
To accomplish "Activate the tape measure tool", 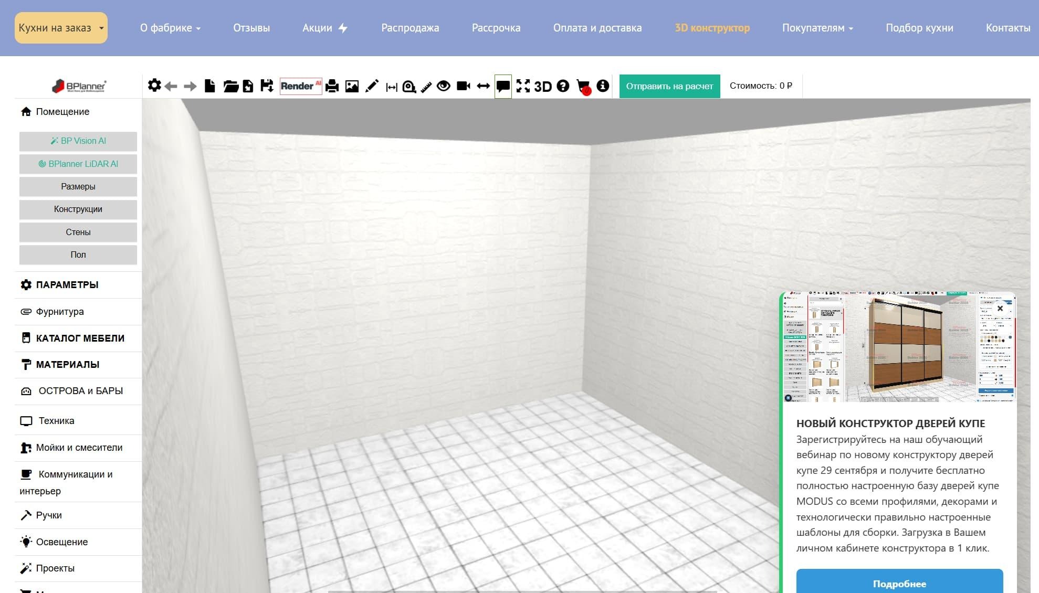I will point(409,86).
